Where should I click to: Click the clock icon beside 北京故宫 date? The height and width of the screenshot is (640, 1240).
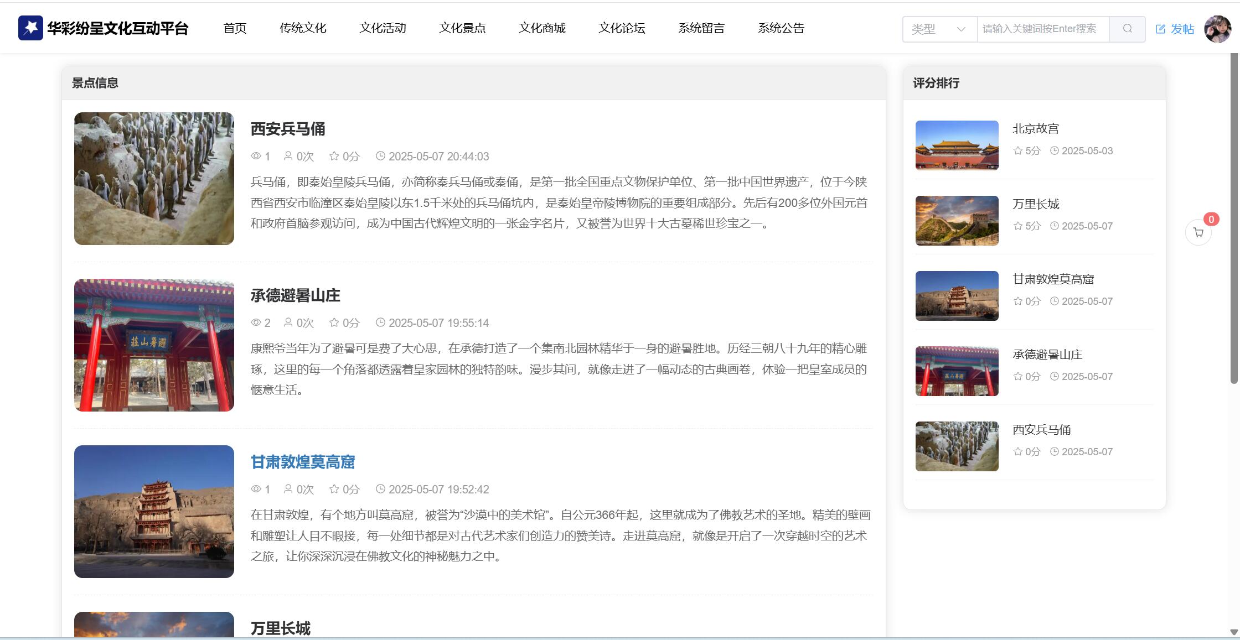click(x=1055, y=150)
